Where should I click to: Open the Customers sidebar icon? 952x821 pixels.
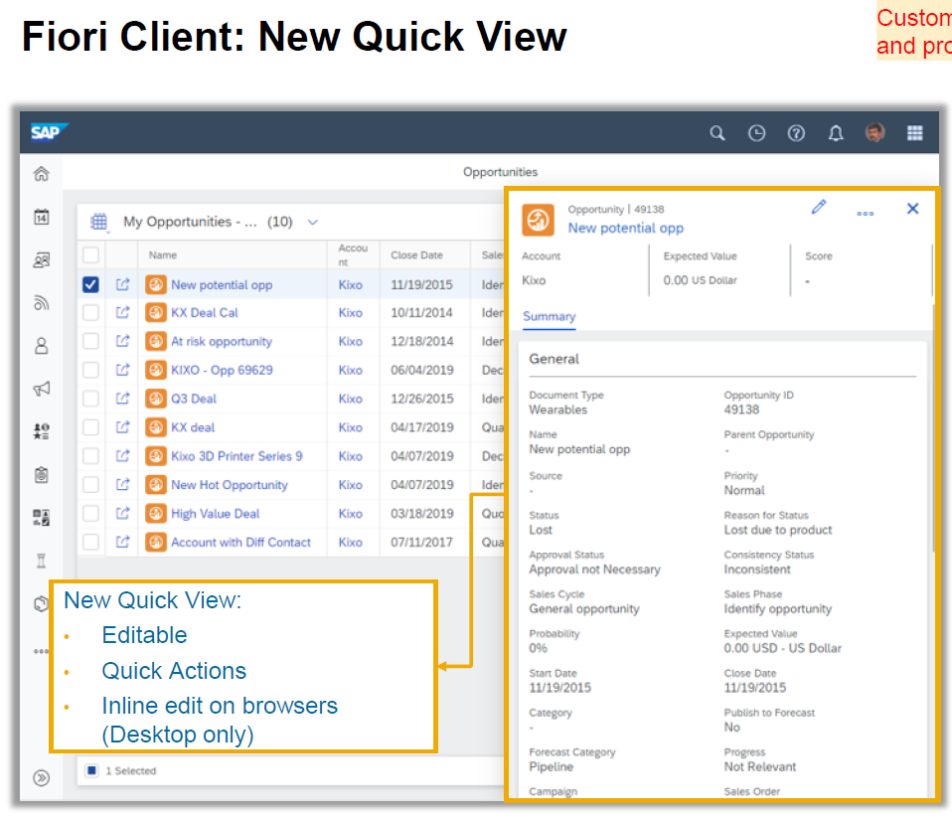coord(42,259)
